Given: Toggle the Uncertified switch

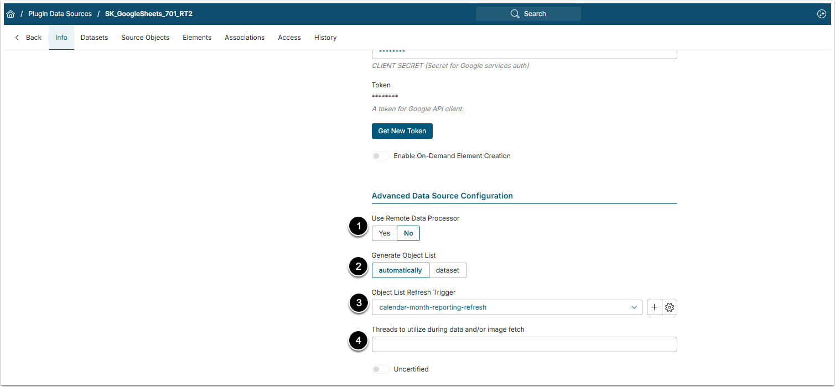Looking at the screenshot, I should tap(380, 369).
